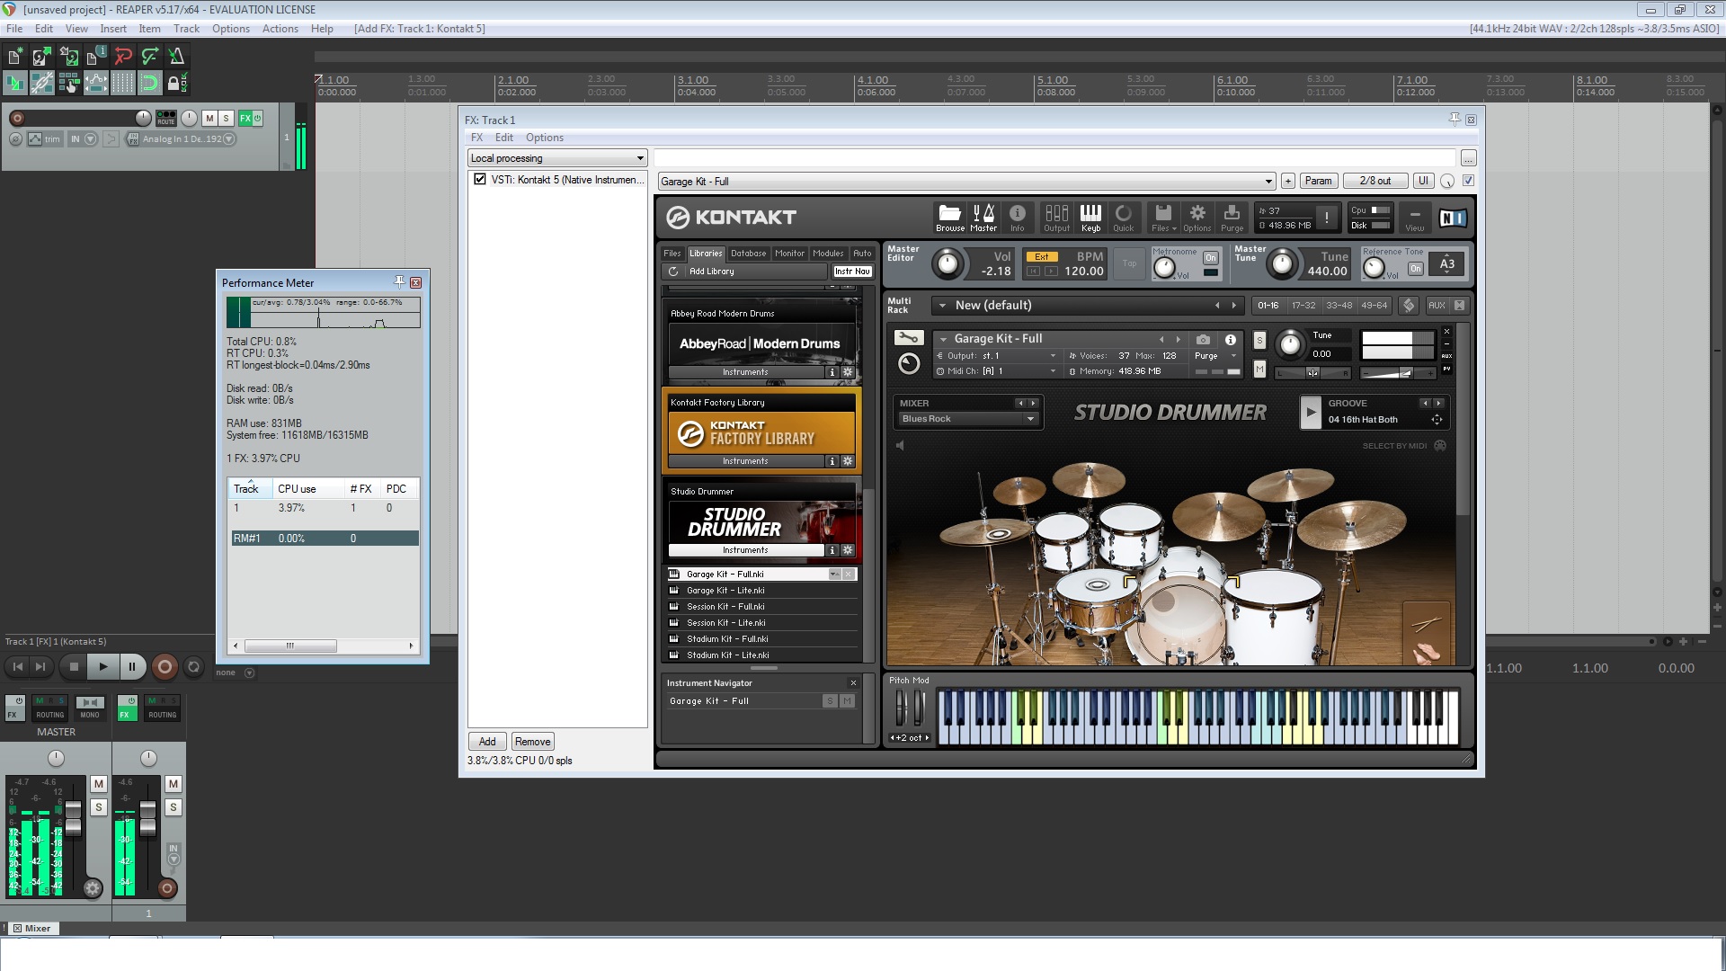Switch to the Database tab
1726x971 pixels.
pyautogui.click(x=748, y=254)
